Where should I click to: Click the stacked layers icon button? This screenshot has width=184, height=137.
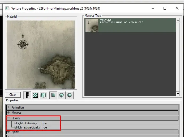pyautogui.click(x=43, y=95)
